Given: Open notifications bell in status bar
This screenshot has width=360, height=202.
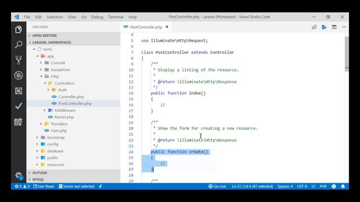Looking at the screenshot, I should point(343,186).
